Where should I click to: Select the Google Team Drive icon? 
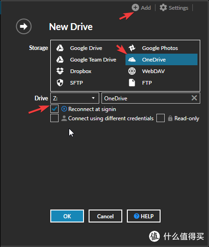click(60, 60)
